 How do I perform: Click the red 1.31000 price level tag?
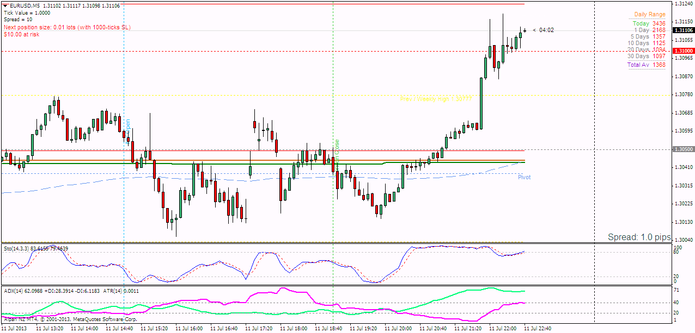tap(684, 51)
